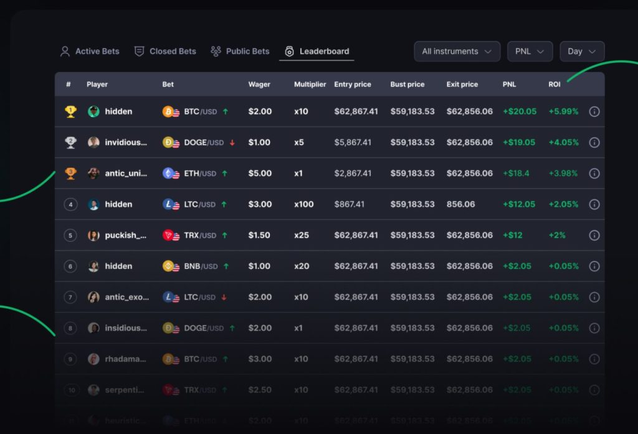Click the silver second-place trophy icon

tap(70, 143)
